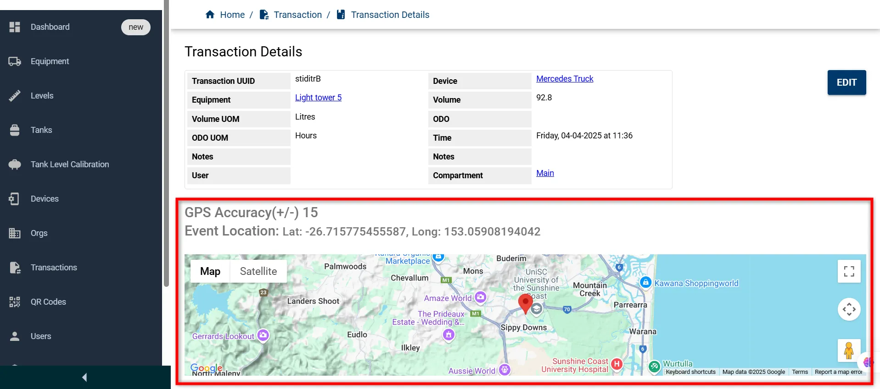Viewport: 880px width, 389px height.
Task: Open Orgs in the sidebar
Action: click(x=39, y=233)
